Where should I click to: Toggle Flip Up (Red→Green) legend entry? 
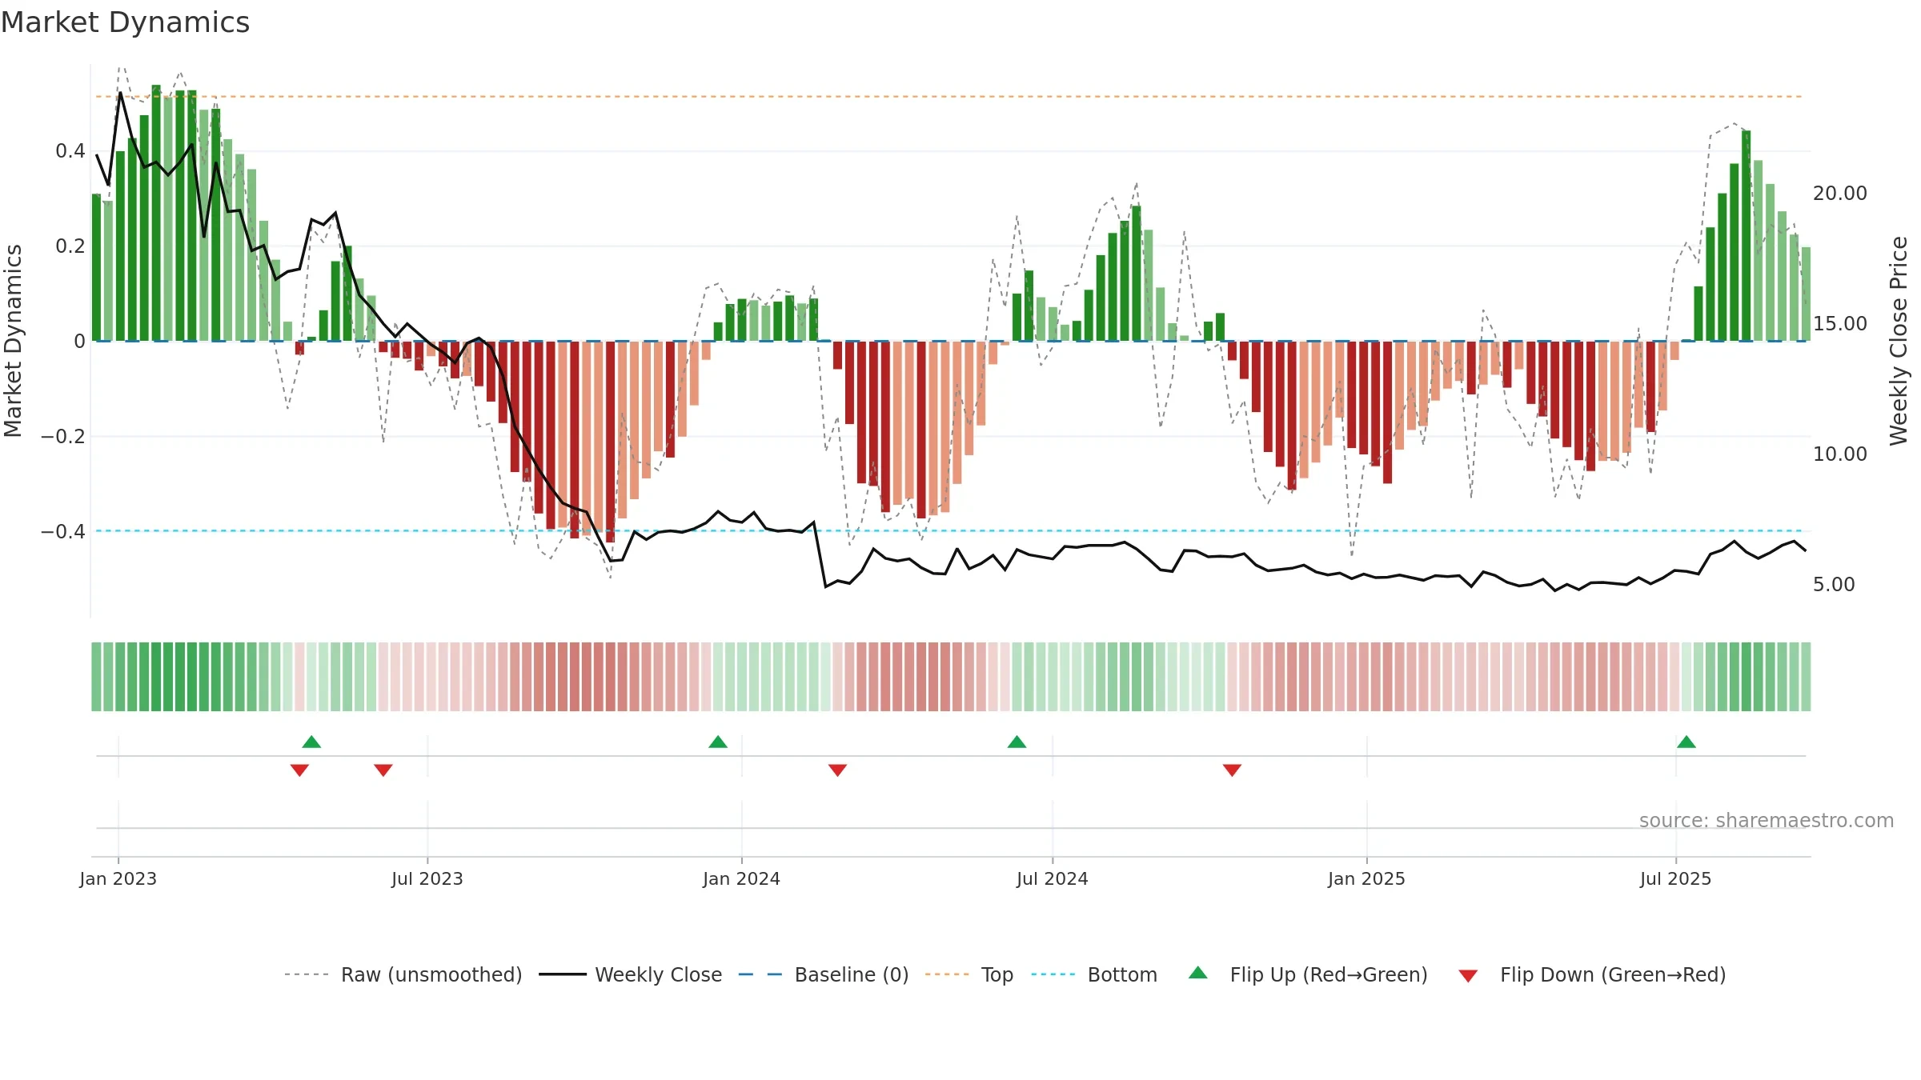pos(1308,974)
